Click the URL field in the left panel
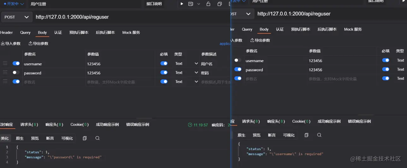The height and width of the screenshot is (168, 407). (132, 17)
